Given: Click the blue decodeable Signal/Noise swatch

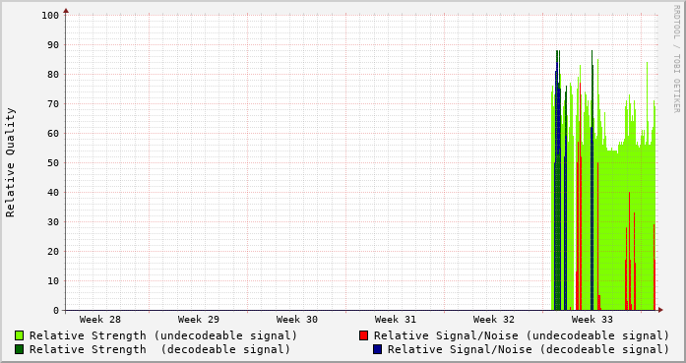Looking at the screenshot, I should pos(378,349).
